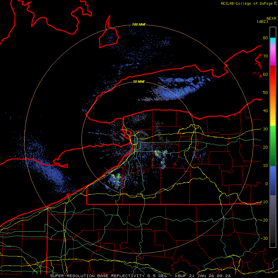This screenshot has width=278, height=278.
Task: Click the -10 value on dBZ scale
Action: 264,202
